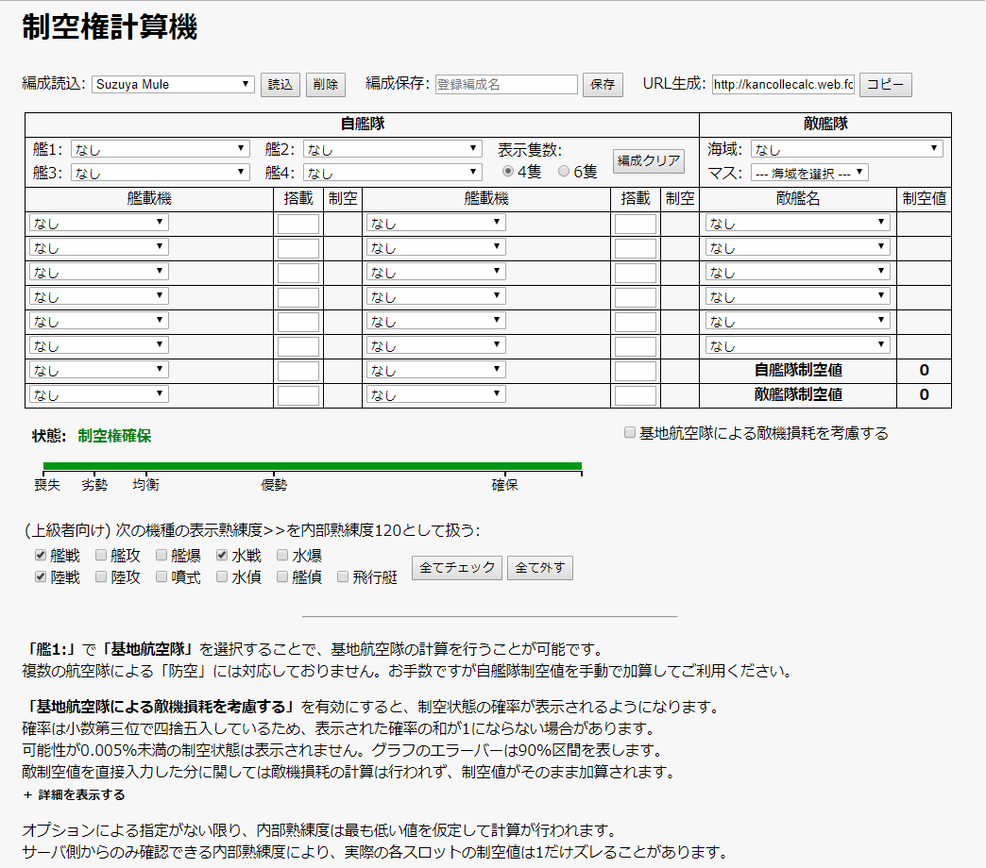This screenshot has width=986, height=868.
Task: Open the first 敵艦名 enemy ship dropdown
Action: coord(796,223)
